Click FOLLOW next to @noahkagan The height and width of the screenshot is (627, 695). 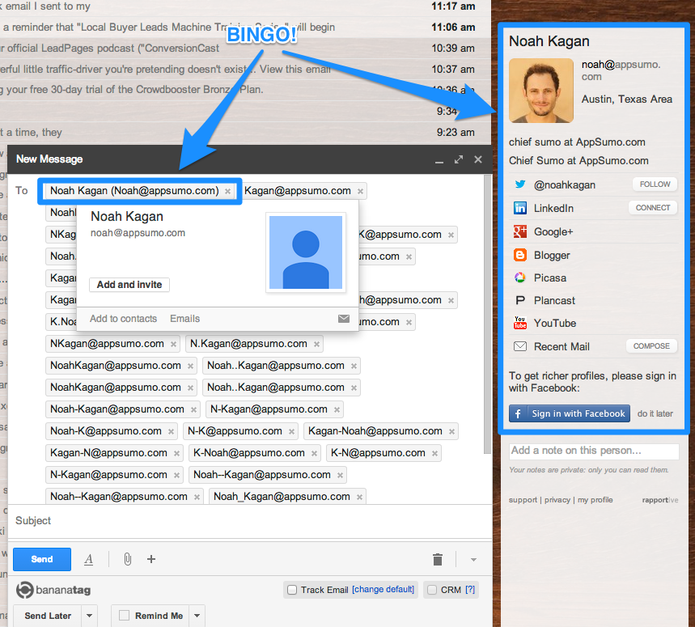[654, 184]
